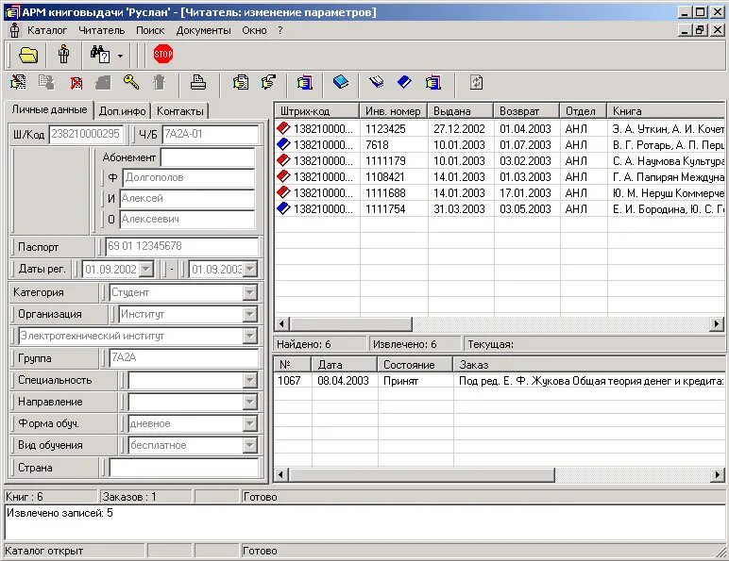729x561 pixels.
Task: Open the Читатель menu
Action: (101, 30)
